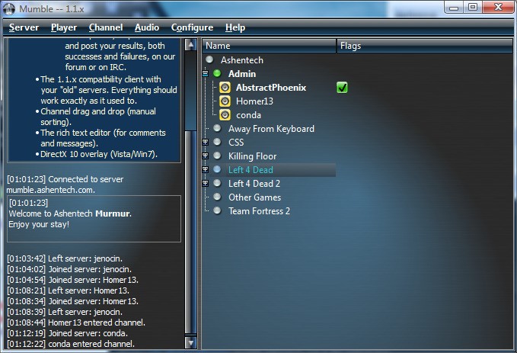The image size is (517, 353).
Task: Click the grey channel icon beside Killing Floor
Action: [217, 156]
